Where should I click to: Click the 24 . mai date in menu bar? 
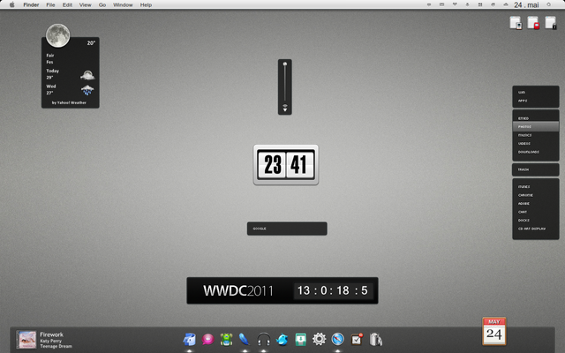(x=526, y=4)
